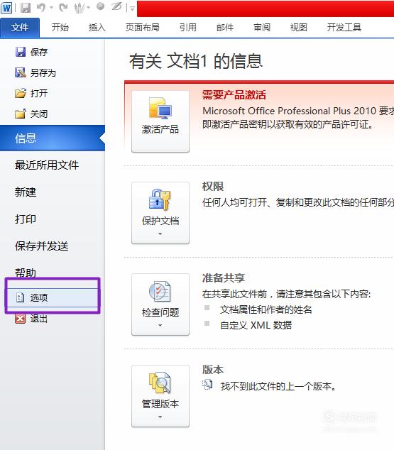Click the 另存为 icon in the sidebar
The height and width of the screenshot is (450, 394).
pos(20,72)
